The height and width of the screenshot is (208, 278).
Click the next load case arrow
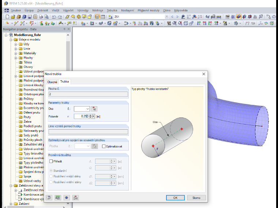point(177,17)
